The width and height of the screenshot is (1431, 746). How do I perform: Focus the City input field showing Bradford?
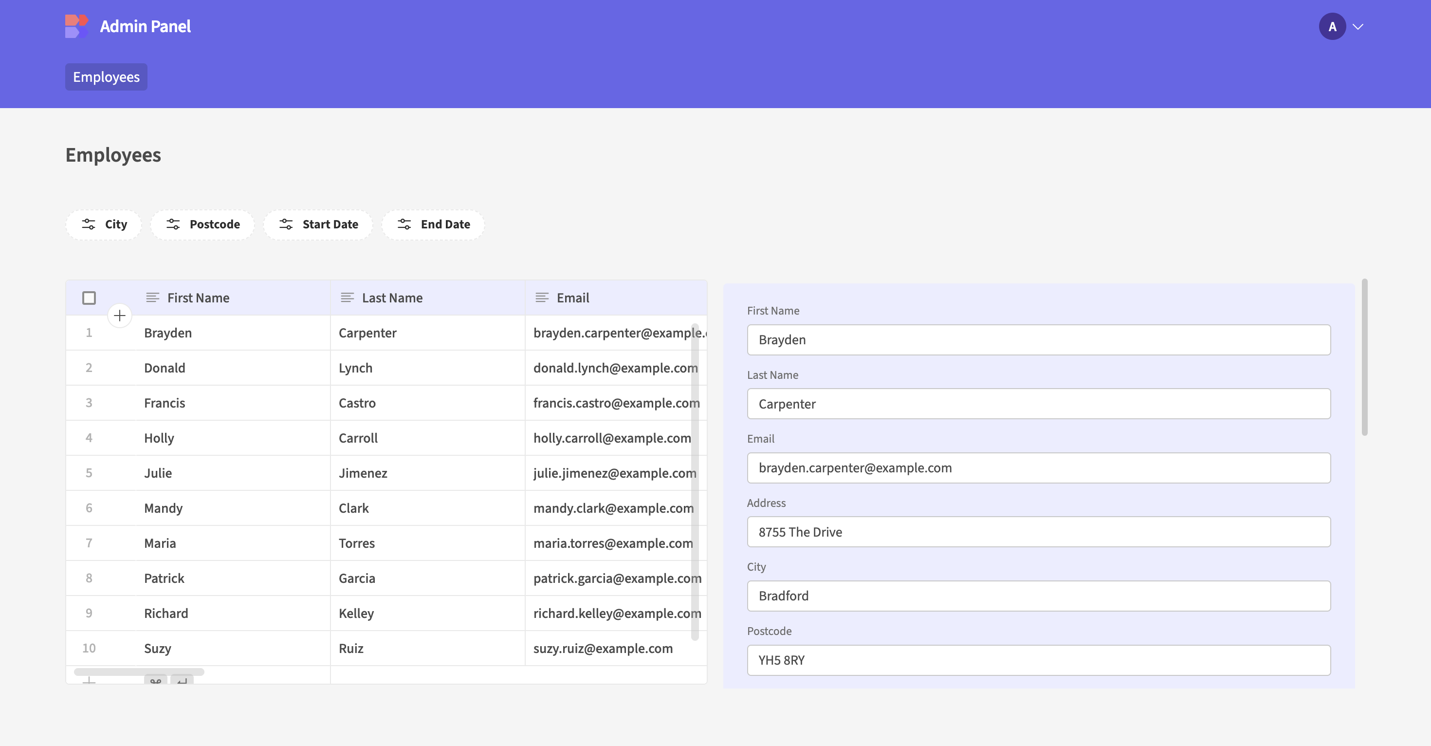1038,596
